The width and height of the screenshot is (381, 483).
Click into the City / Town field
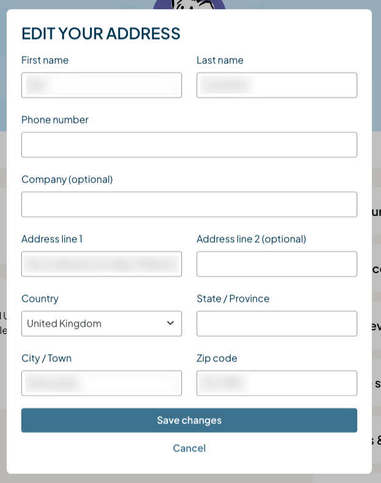point(102,383)
